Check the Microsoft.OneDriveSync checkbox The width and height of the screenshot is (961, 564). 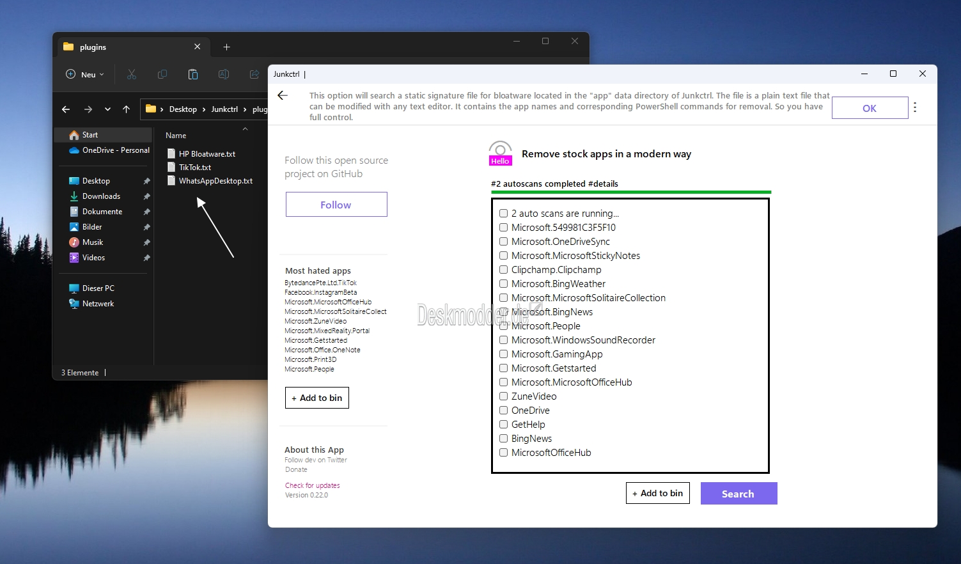[504, 242]
